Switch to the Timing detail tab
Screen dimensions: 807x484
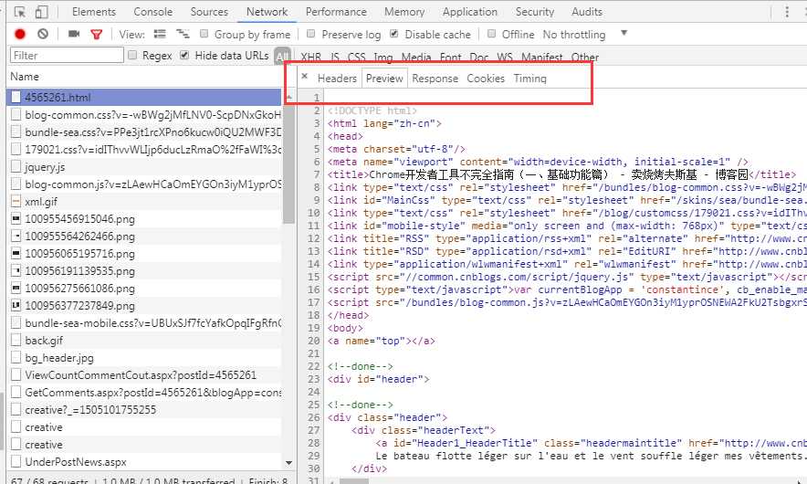tap(530, 79)
